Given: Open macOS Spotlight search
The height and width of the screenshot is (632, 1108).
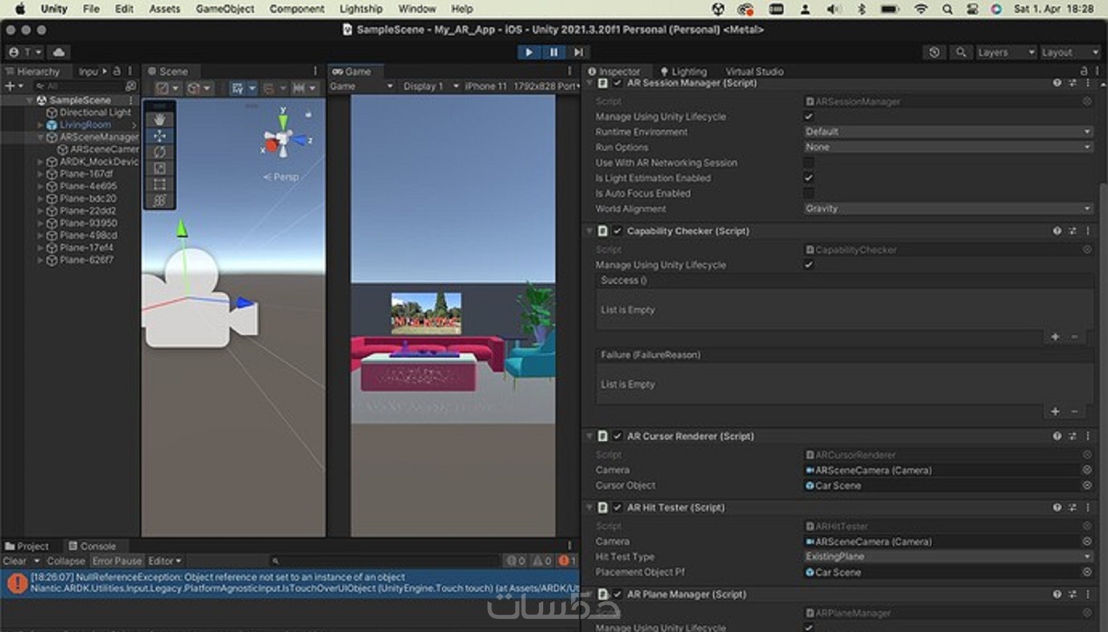Looking at the screenshot, I should [948, 9].
